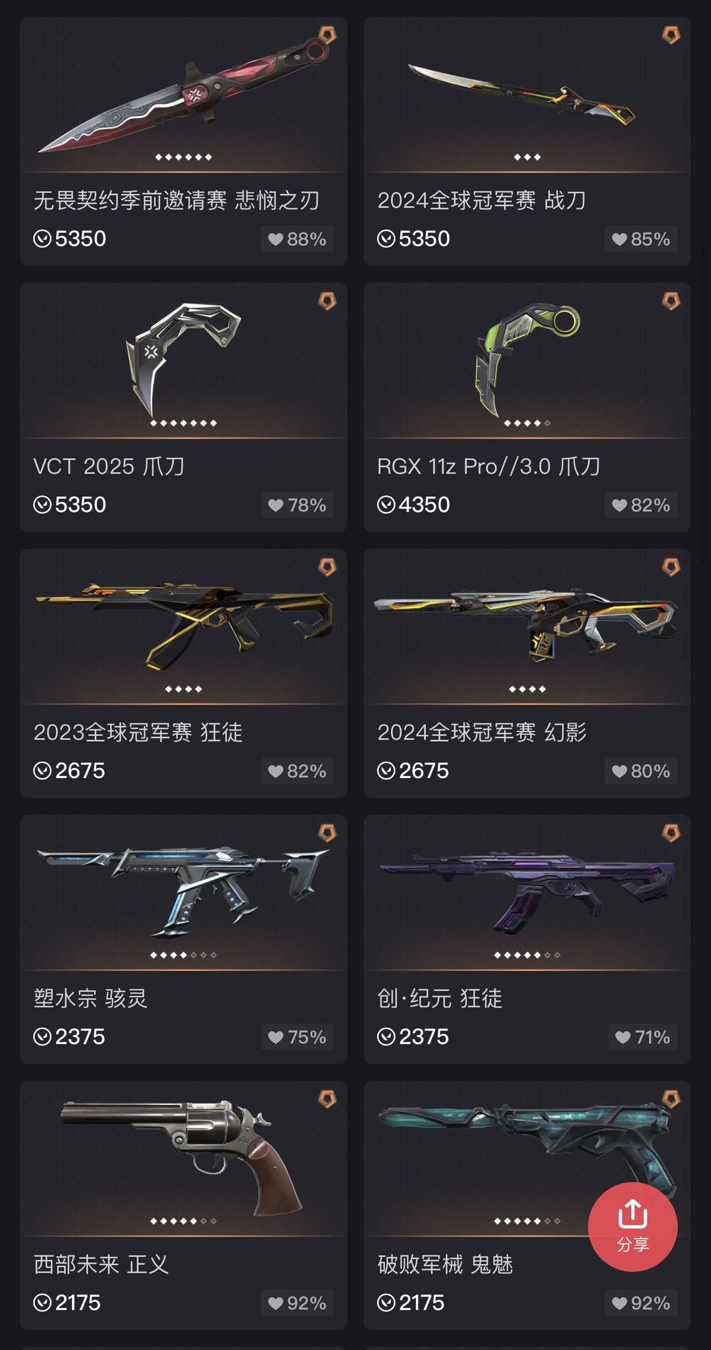This screenshot has width=711, height=1350.
Task: Open the 西部未来 正义 revolver image
Action: click(x=184, y=1159)
